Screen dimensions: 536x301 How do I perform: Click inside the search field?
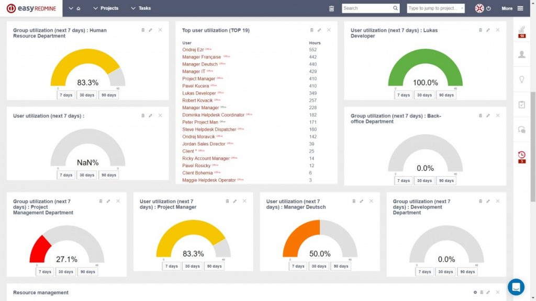[x=366, y=8]
